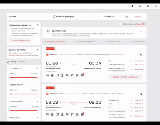Select Плацкартный price от 2 887 ₽
The image size is (160, 125).
[139, 100]
